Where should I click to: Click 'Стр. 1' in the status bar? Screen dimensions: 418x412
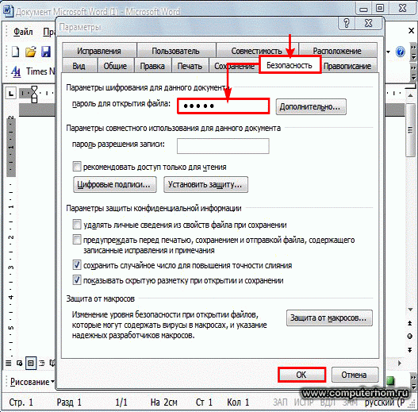click(21, 402)
